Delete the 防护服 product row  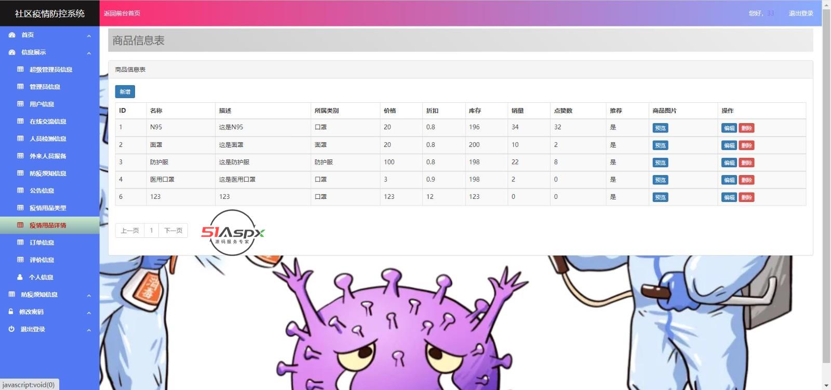coord(746,163)
